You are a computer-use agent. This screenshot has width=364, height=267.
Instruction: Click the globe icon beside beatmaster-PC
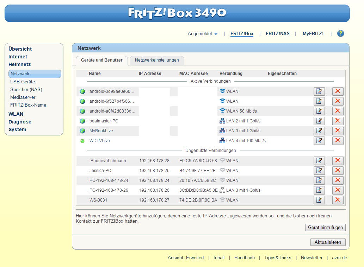pyautogui.click(x=82, y=121)
